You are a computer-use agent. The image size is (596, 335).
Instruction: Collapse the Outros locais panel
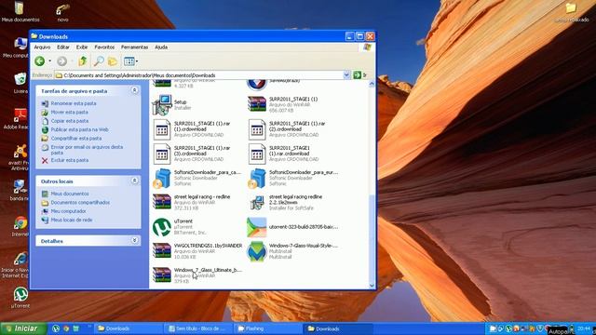(x=134, y=181)
